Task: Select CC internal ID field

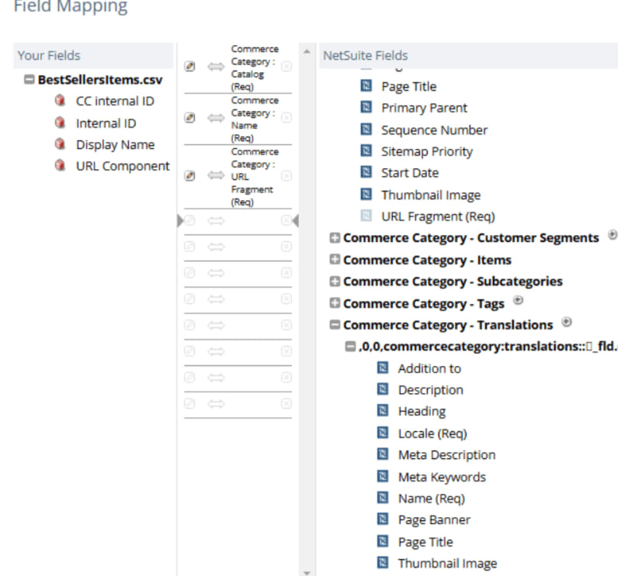Action: [x=115, y=101]
